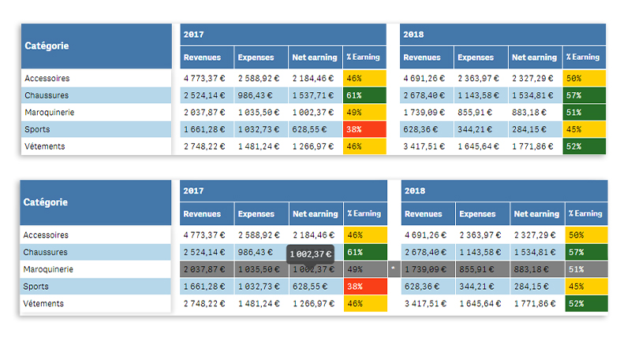Viewport: 631px width, 344px height.
Task: Click the 2017 header of the lower table
Action: pos(283,191)
